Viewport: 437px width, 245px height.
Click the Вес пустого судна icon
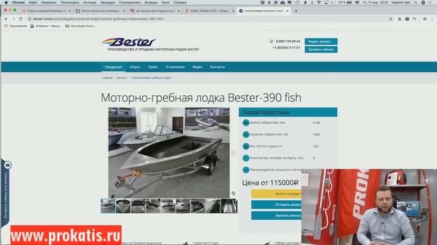click(246, 146)
